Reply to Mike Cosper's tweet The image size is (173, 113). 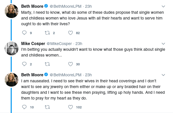pyautogui.click(x=24, y=64)
